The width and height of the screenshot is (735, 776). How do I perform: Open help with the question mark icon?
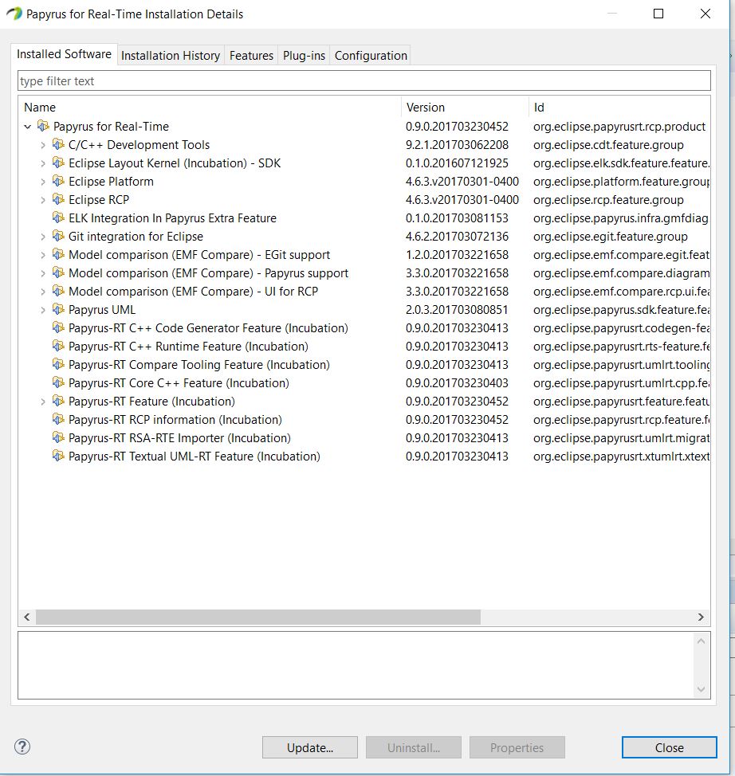[22, 747]
